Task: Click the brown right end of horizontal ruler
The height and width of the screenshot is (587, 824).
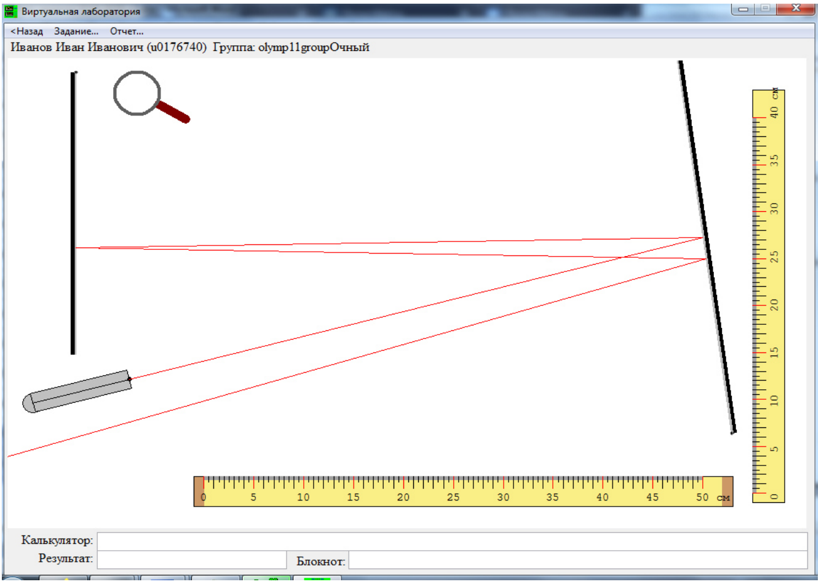Action: (727, 491)
